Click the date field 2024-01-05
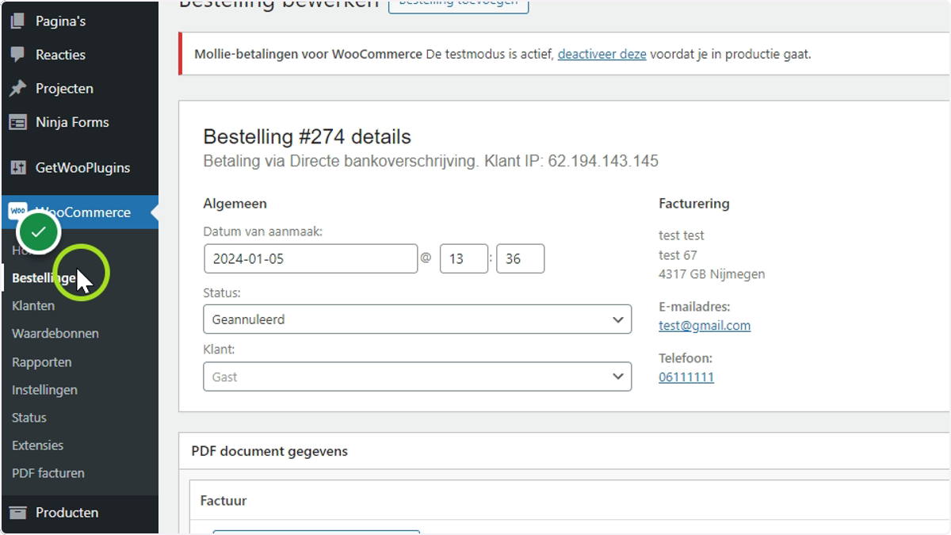 pos(311,258)
